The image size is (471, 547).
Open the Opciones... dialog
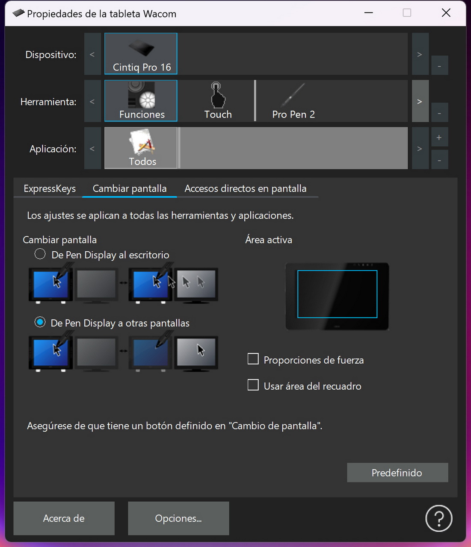(178, 518)
